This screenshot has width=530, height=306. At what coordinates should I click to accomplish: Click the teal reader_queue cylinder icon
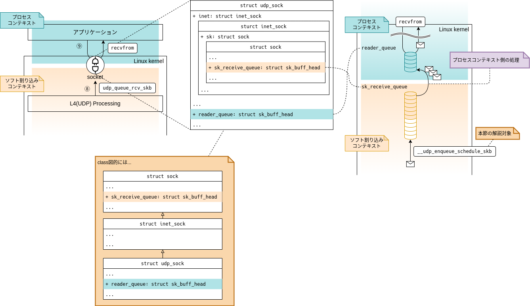pos(410,62)
